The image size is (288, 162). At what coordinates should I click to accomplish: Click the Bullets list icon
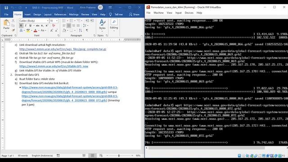pos(64,21)
